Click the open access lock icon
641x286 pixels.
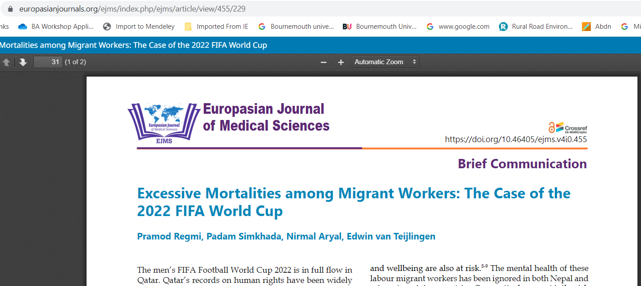pyautogui.click(x=552, y=128)
